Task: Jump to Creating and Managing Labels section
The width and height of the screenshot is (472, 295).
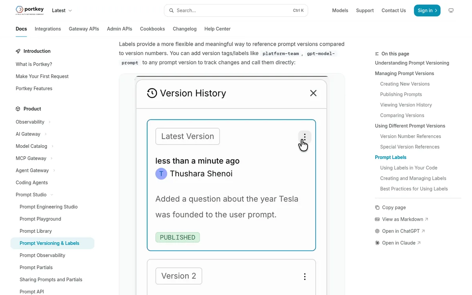Action: (413, 178)
